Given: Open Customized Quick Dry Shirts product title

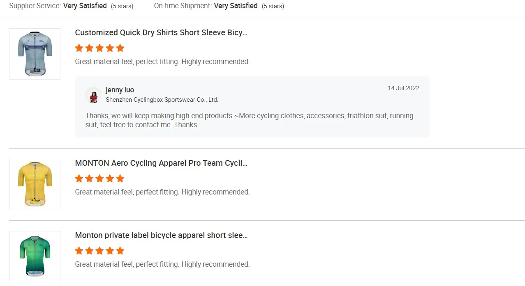Looking at the screenshot, I should coord(161,33).
